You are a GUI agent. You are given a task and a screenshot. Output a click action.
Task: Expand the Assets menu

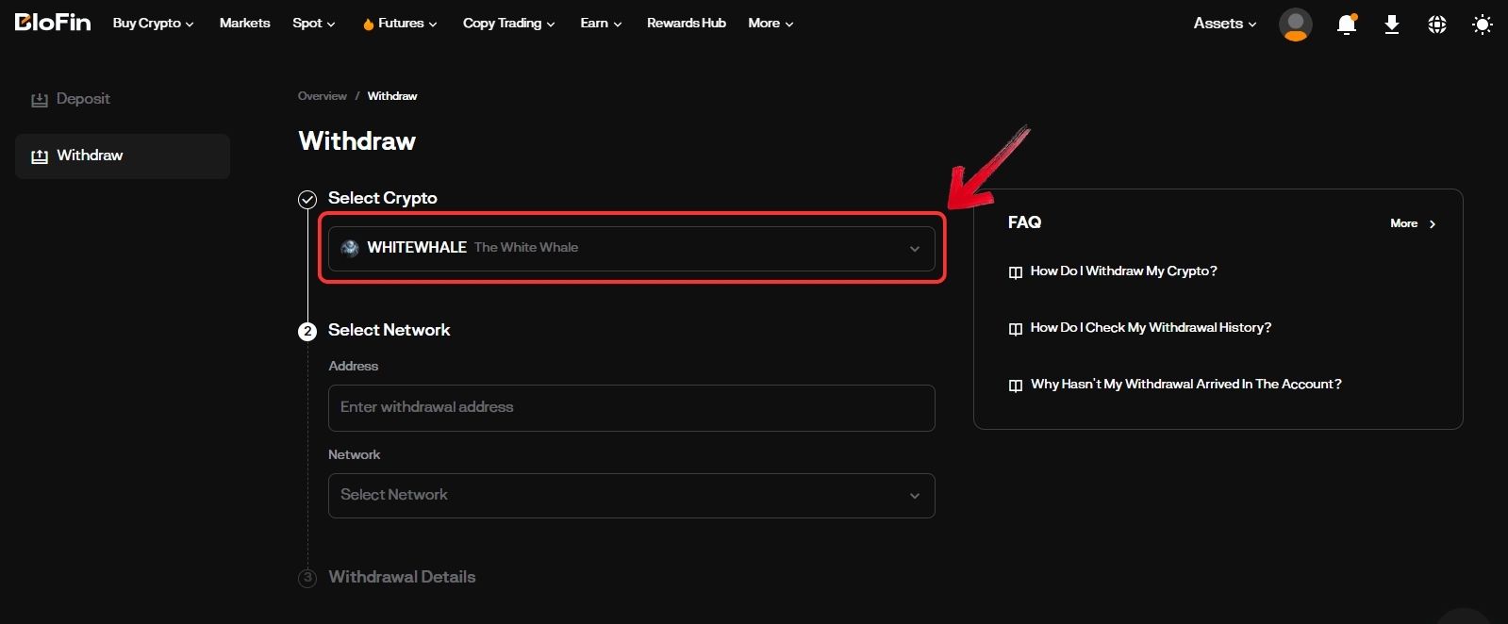point(1224,24)
